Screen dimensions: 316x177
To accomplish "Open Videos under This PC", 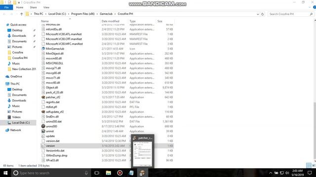I will (16, 117).
